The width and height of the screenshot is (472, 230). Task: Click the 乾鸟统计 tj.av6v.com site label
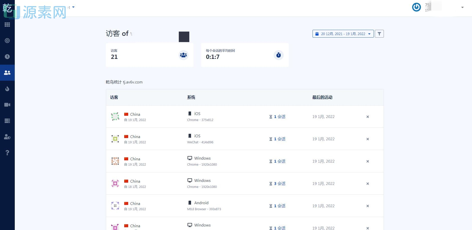click(124, 82)
